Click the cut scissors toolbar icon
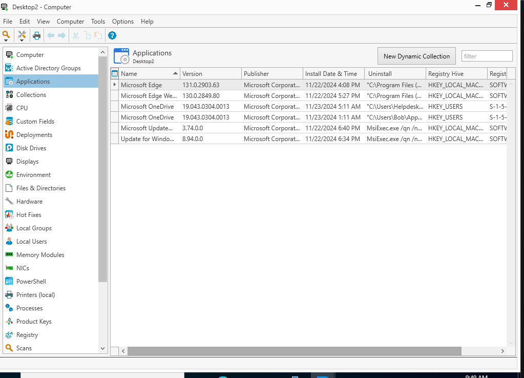 (x=76, y=35)
